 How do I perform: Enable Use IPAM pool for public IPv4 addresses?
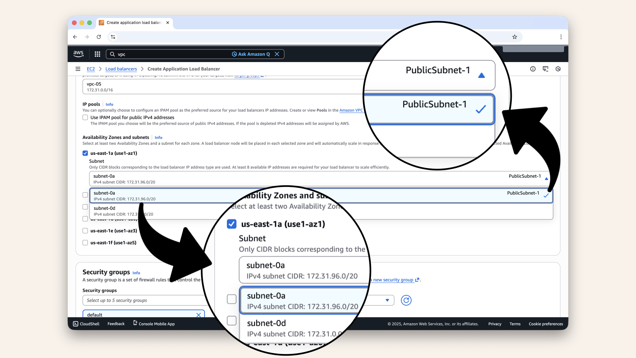(85, 117)
